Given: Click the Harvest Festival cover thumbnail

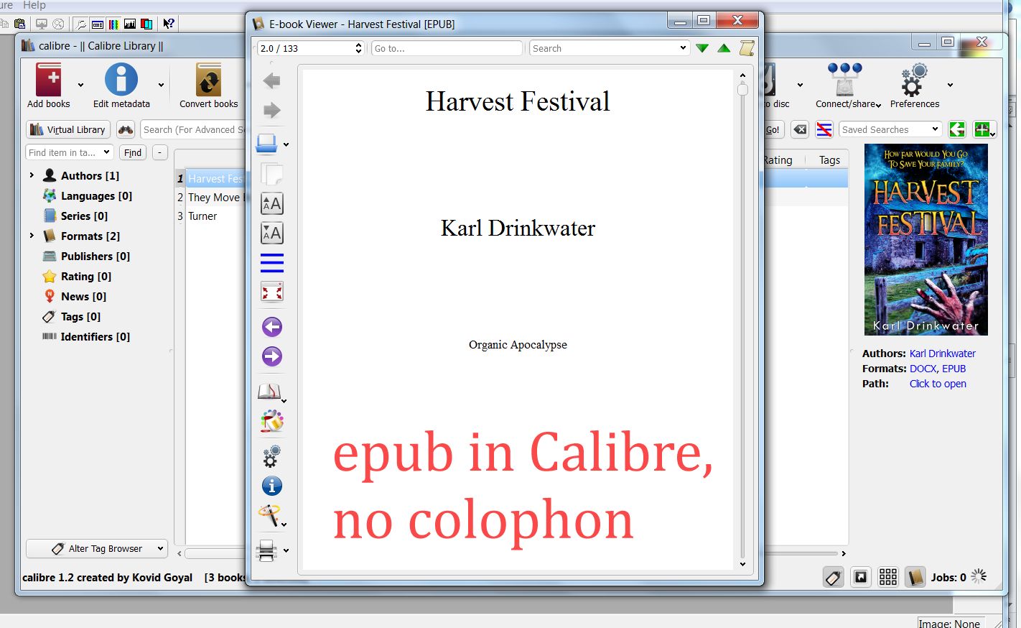Looking at the screenshot, I should [x=926, y=239].
